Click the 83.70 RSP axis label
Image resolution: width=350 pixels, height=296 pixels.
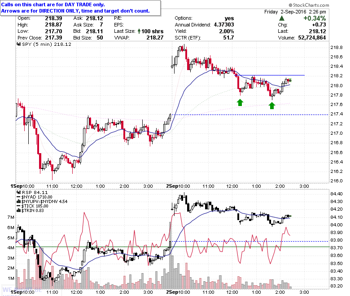[337, 248]
